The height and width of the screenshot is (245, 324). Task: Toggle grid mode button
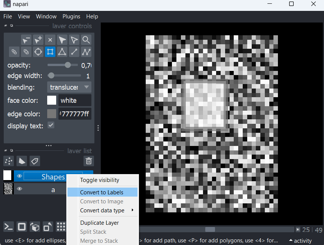[x=61, y=227]
